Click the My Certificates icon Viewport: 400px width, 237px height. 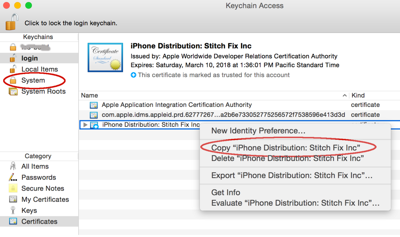[x=13, y=199]
